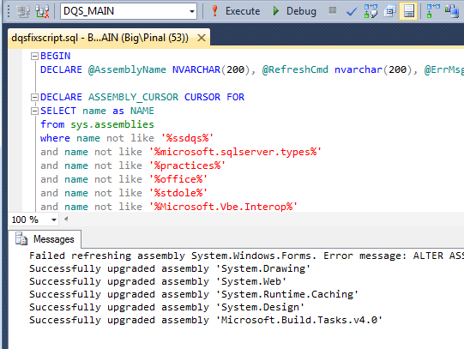Click the Execute query button
464x349 pixels.
(236, 11)
